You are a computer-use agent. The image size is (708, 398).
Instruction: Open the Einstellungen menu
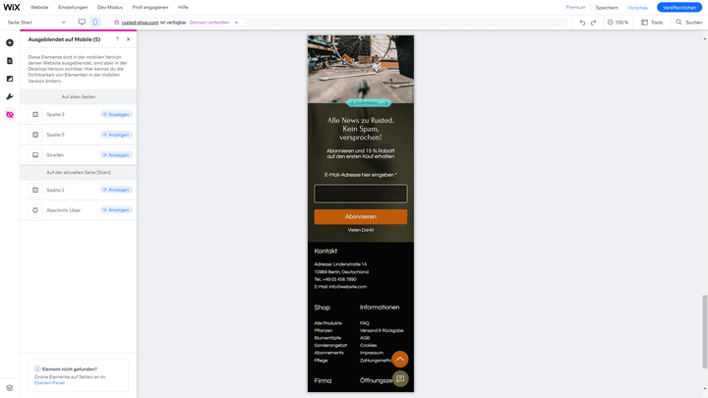pos(73,7)
